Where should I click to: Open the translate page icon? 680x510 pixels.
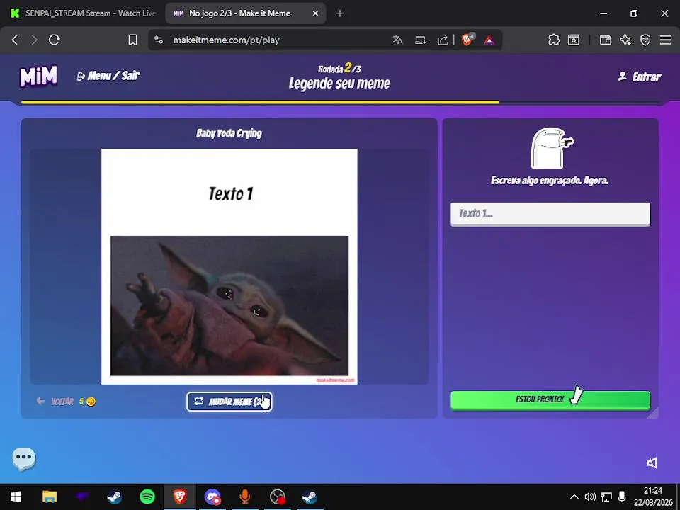(397, 40)
